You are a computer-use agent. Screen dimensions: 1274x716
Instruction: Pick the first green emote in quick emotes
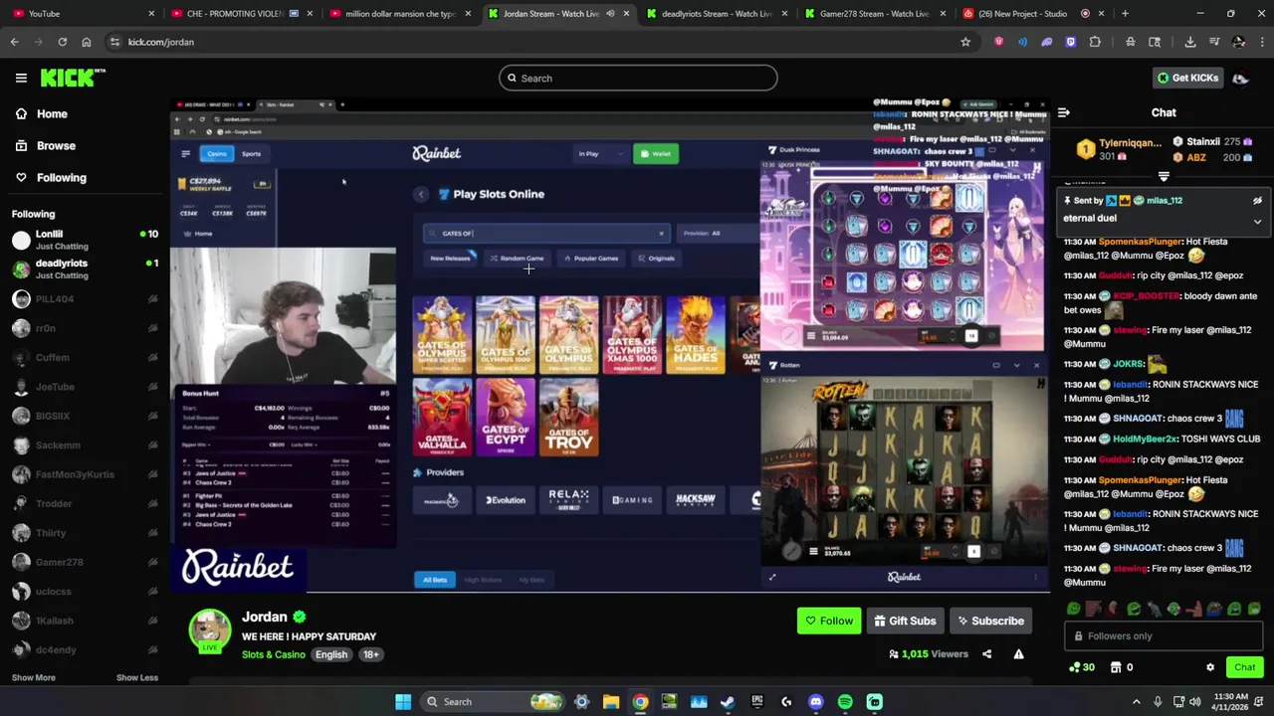click(1073, 609)
